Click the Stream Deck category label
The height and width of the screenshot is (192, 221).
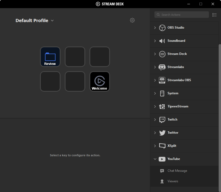pyautogui.click(x=177, y=54)
